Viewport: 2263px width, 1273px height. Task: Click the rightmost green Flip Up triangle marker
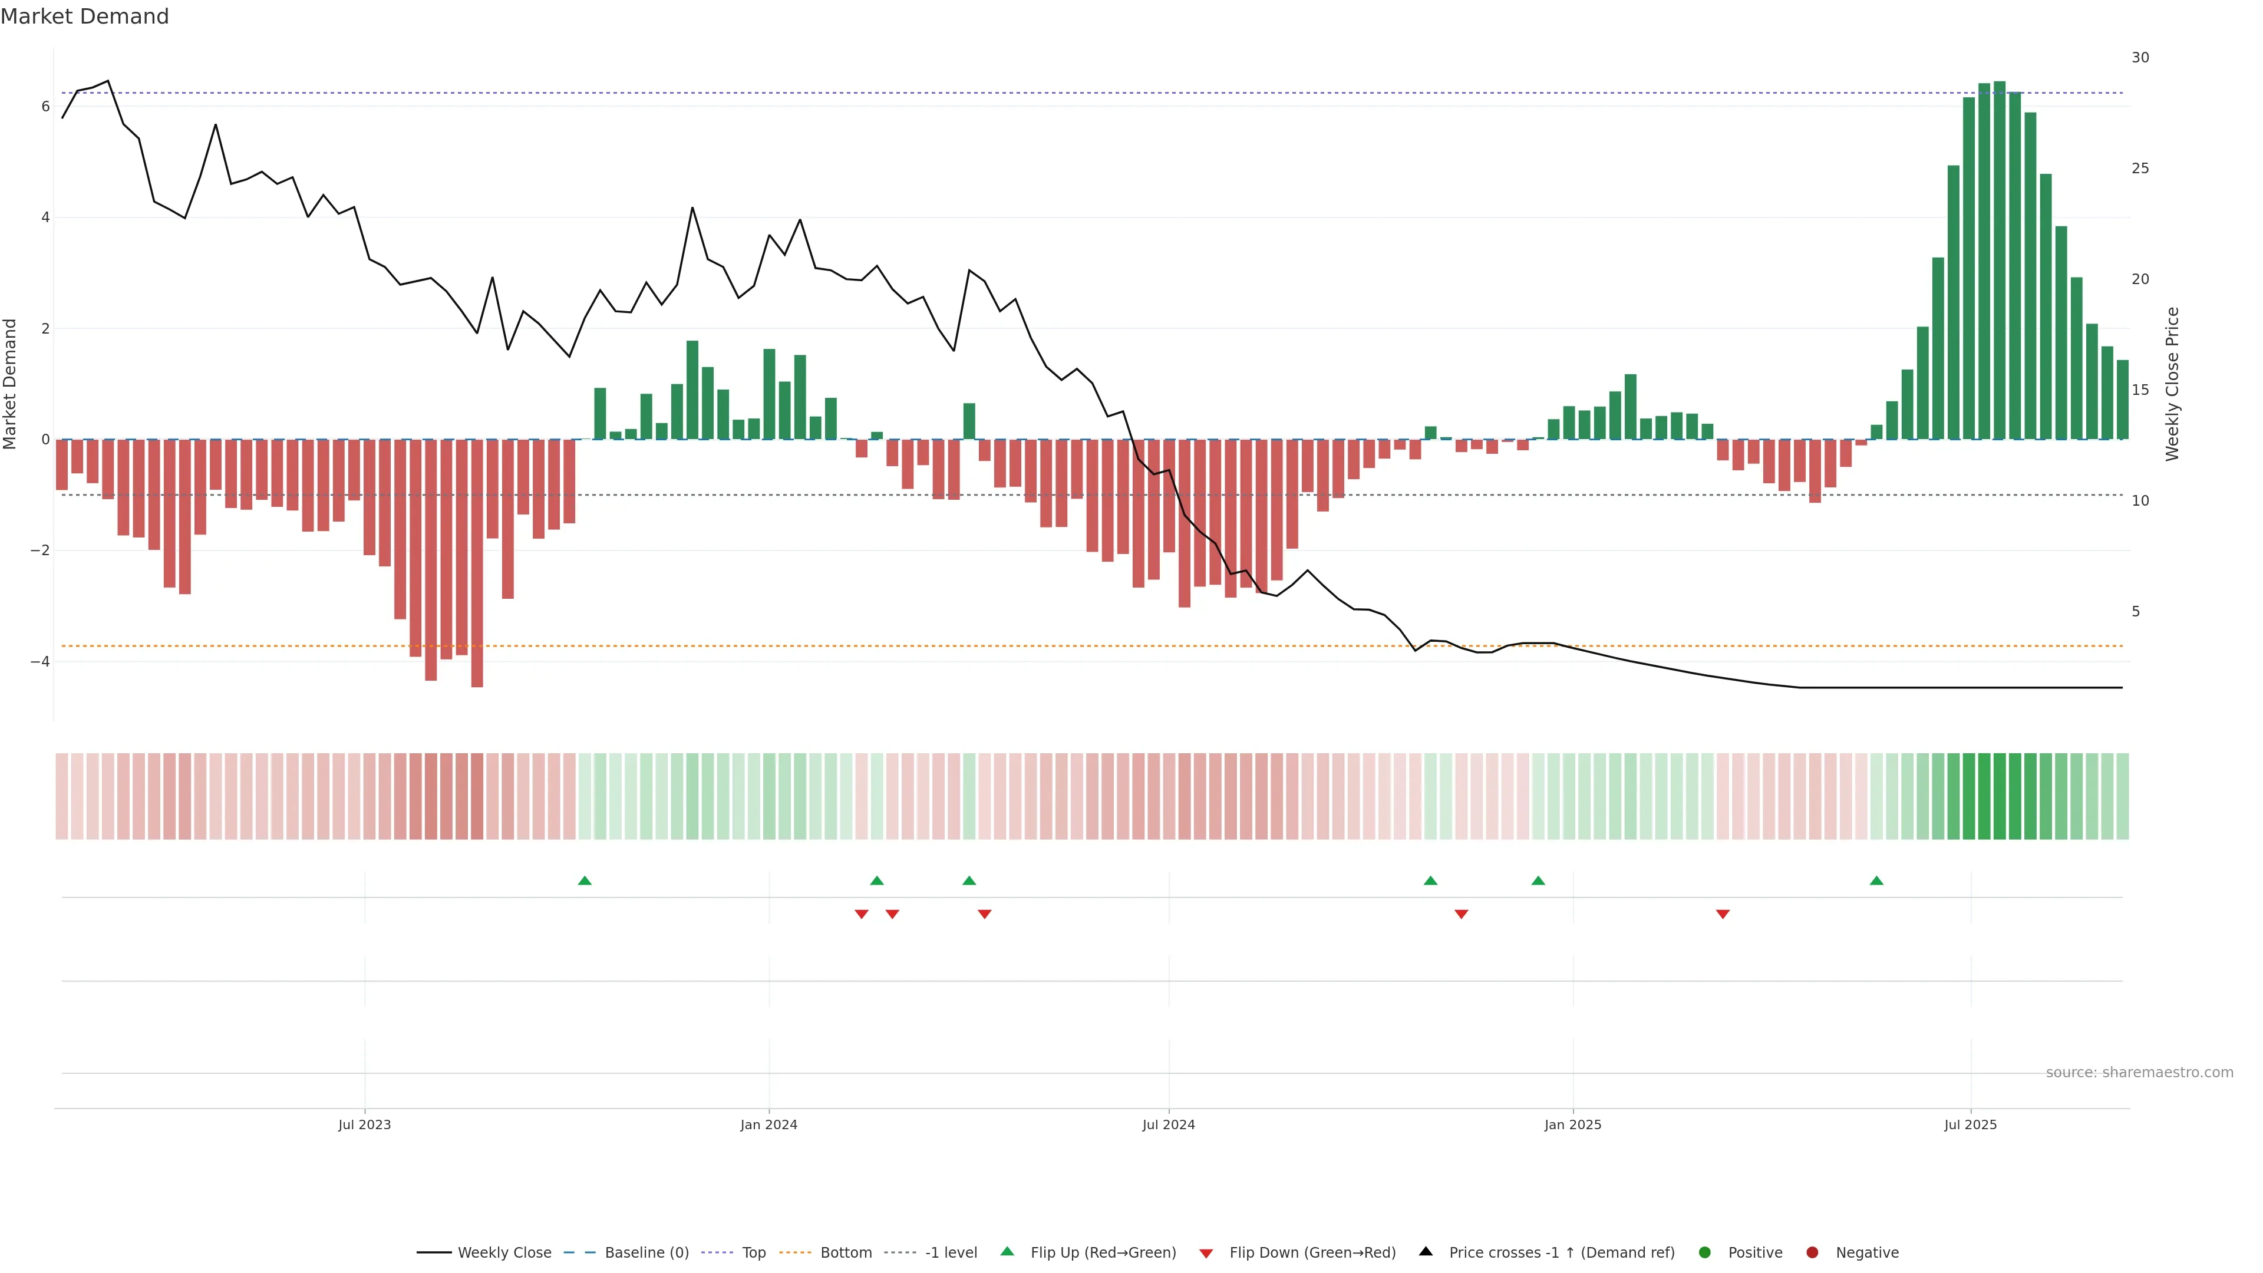pos(1876,880)
